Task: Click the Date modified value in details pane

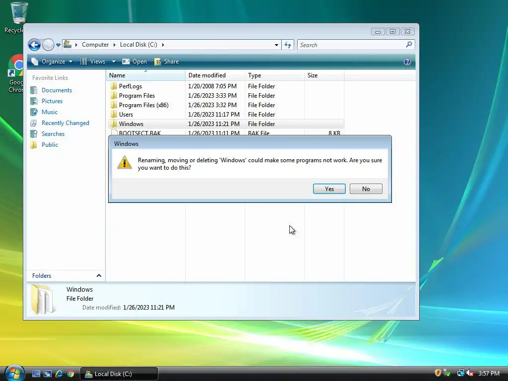Action: pyautogui.click(x=149, y=308)
